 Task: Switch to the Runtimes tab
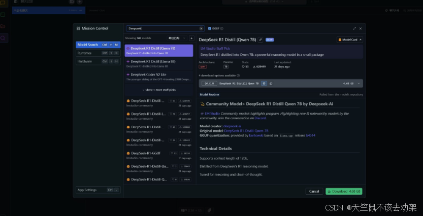coord(98,53)
